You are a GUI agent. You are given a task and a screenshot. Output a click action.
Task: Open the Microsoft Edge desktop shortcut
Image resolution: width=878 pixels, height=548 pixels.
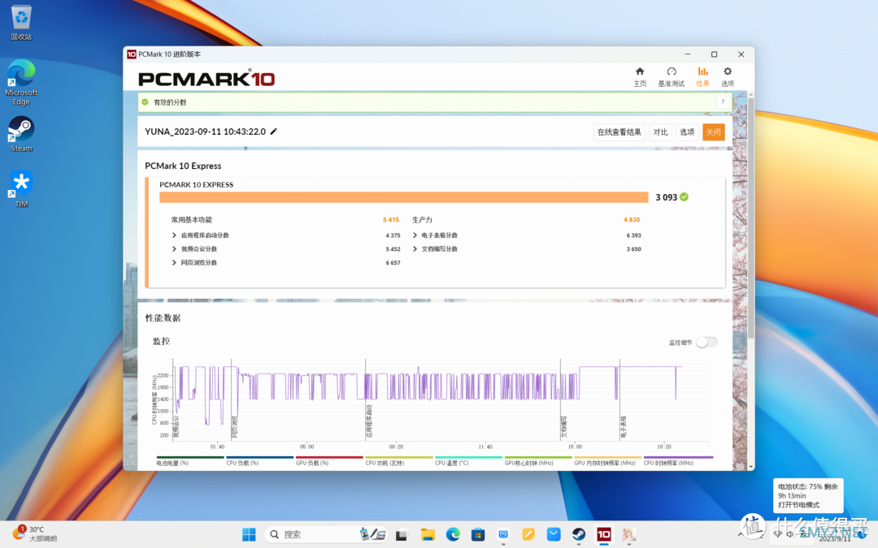click(x=21, y=82)
